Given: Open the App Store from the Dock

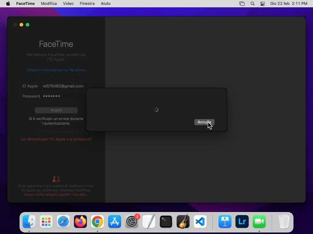Looking at the screenshot, I should pos(115,222).
